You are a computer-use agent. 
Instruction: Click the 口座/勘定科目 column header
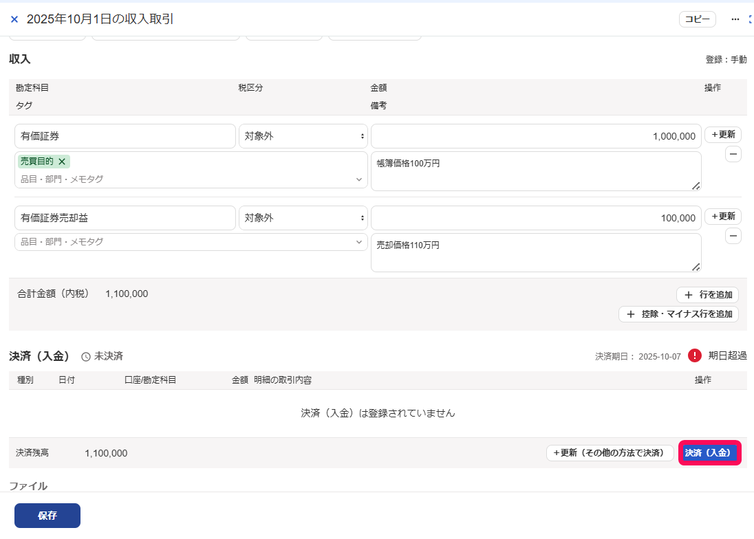pyautogui.click(x=151, y=380)
